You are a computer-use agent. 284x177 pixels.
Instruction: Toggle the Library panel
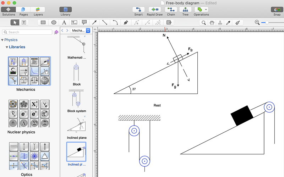(x=65, y=10)
